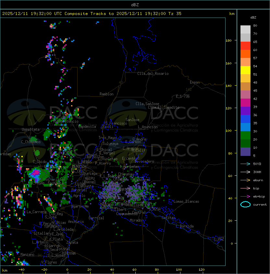The height and width of the screenshot is (274, 270).
Task: Click the 'Potrerillos' map label
Action: click(x=54, y=180)
